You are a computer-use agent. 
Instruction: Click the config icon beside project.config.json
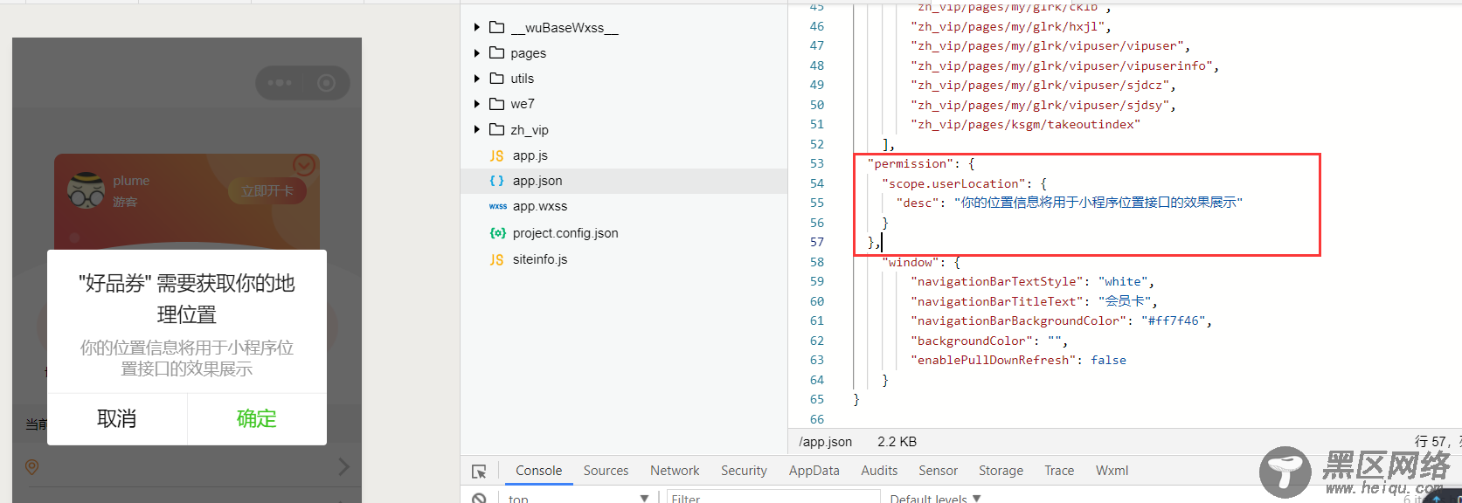[x=497, y=233]
